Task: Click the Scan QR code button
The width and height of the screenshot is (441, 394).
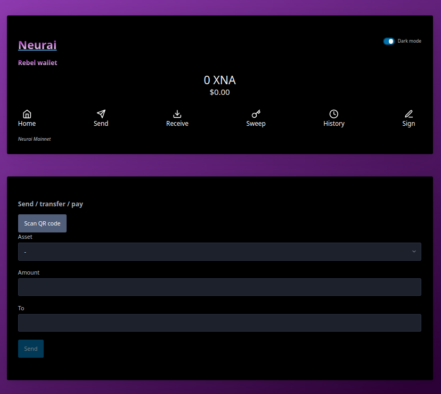Action: click(x=42, y=223)
